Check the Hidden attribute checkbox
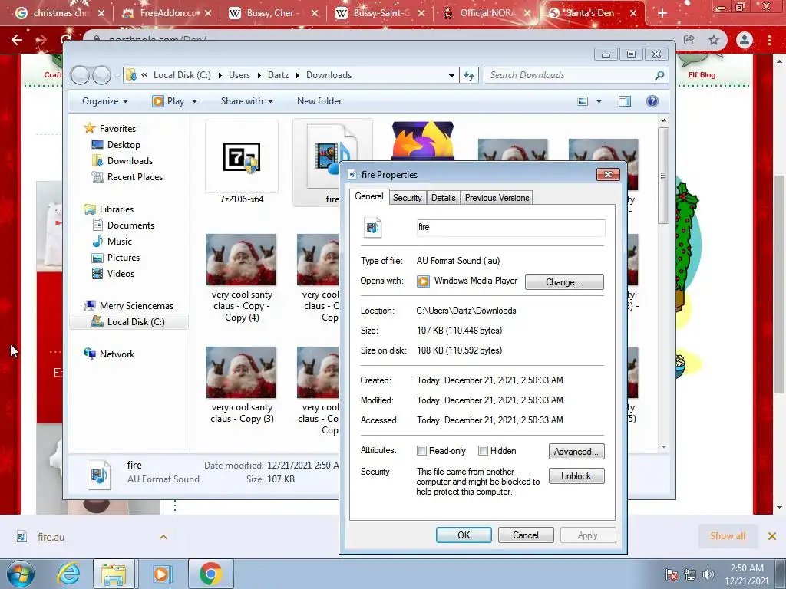The image size is (786, 589). tap(483, 451)
